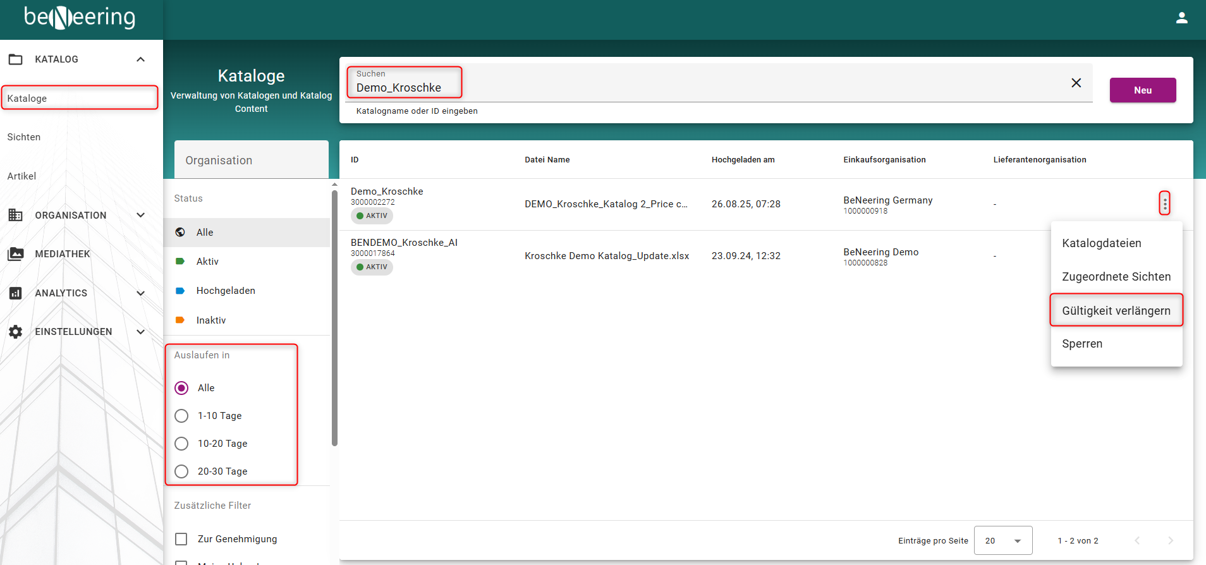
Task: Clear the search field with X icon
Action: click(1076, 83)
